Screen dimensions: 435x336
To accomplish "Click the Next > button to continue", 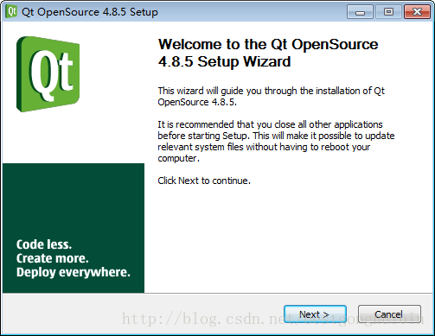I will 315,314.
